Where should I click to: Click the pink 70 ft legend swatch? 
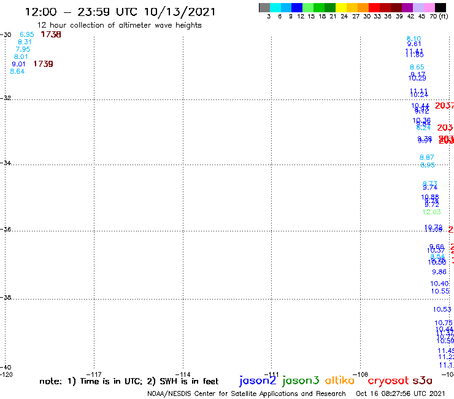[x=429, y=7]
